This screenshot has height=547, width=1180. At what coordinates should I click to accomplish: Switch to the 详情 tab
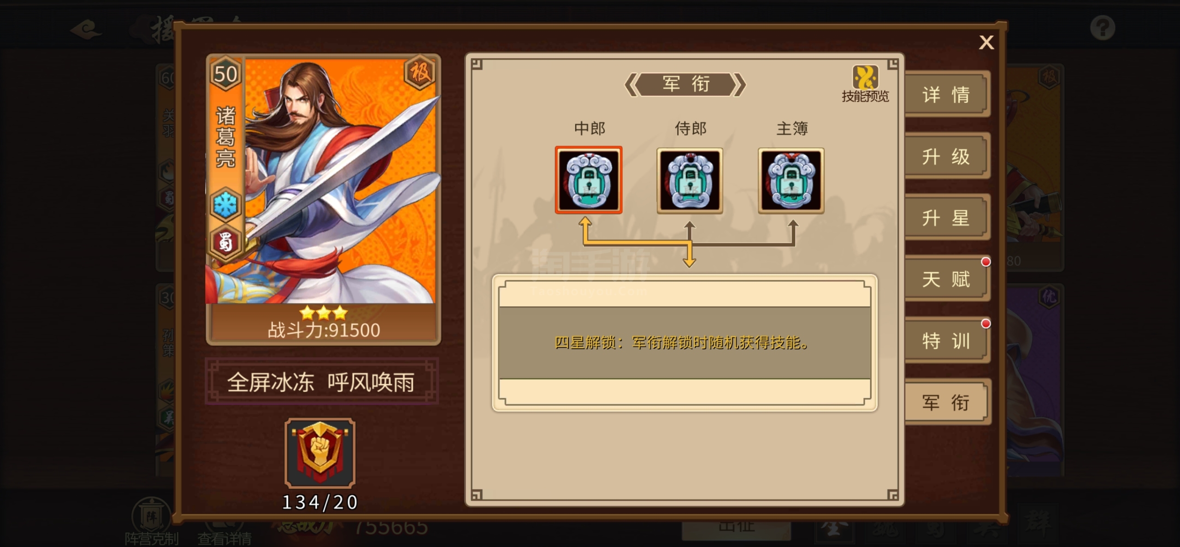coord(947,94)
